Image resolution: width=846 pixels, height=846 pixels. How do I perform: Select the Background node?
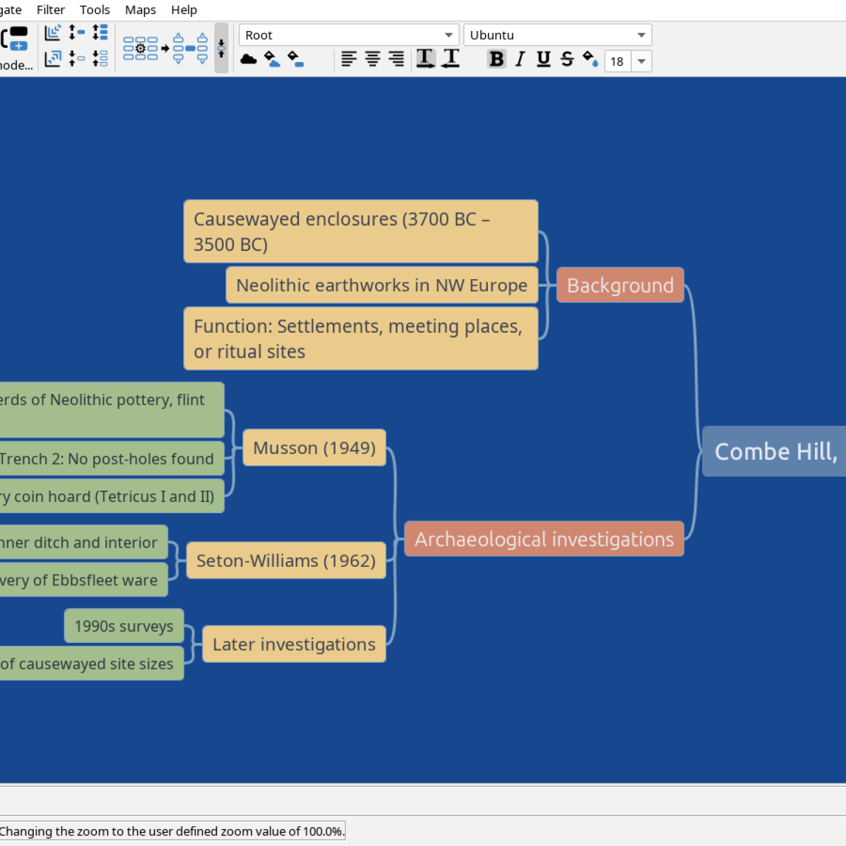619,285
